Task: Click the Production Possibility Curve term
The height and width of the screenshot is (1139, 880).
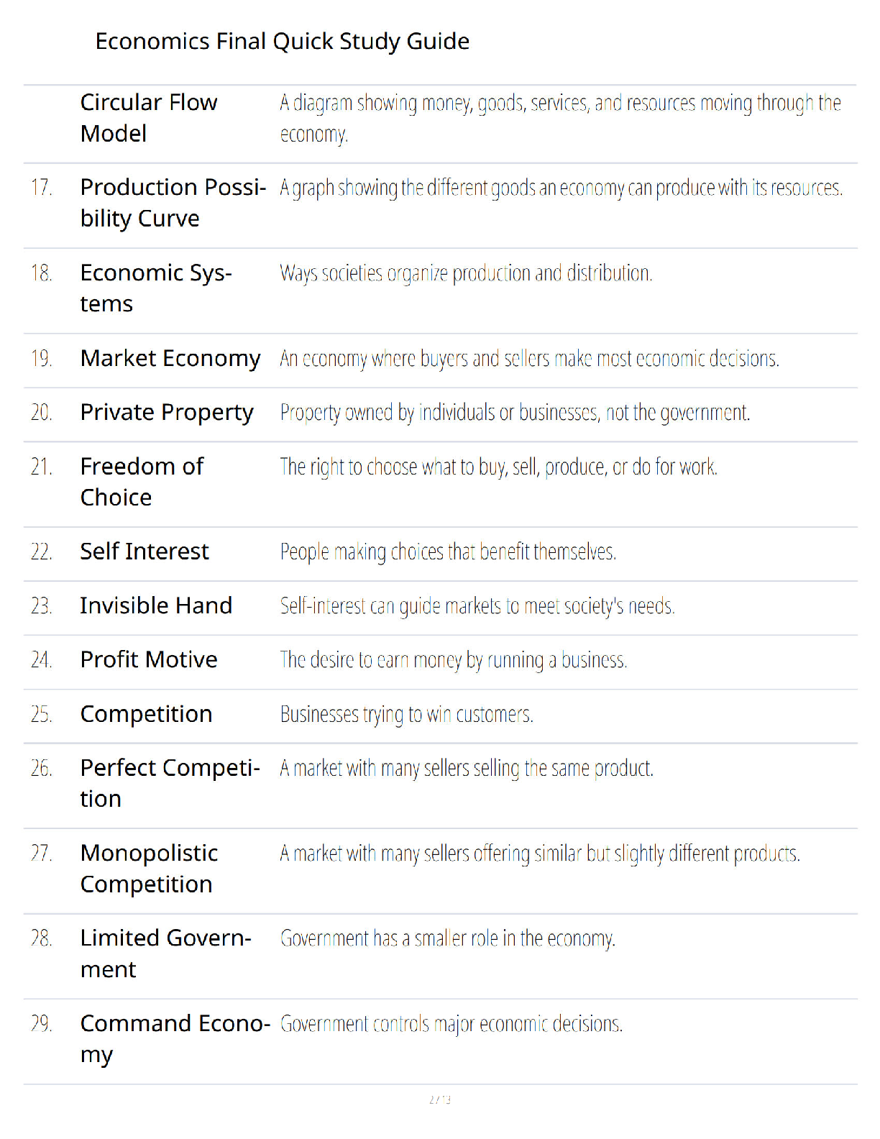Action: (x=173, y=203)
